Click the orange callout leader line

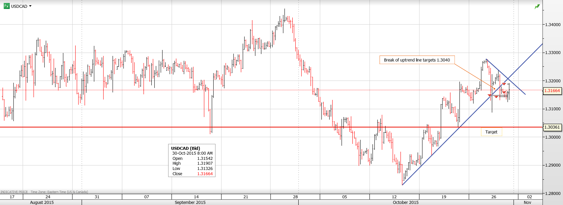(474, 76)
